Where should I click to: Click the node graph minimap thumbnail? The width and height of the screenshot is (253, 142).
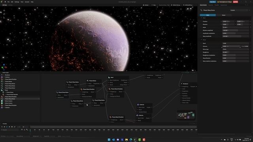(x=186, y=115)
